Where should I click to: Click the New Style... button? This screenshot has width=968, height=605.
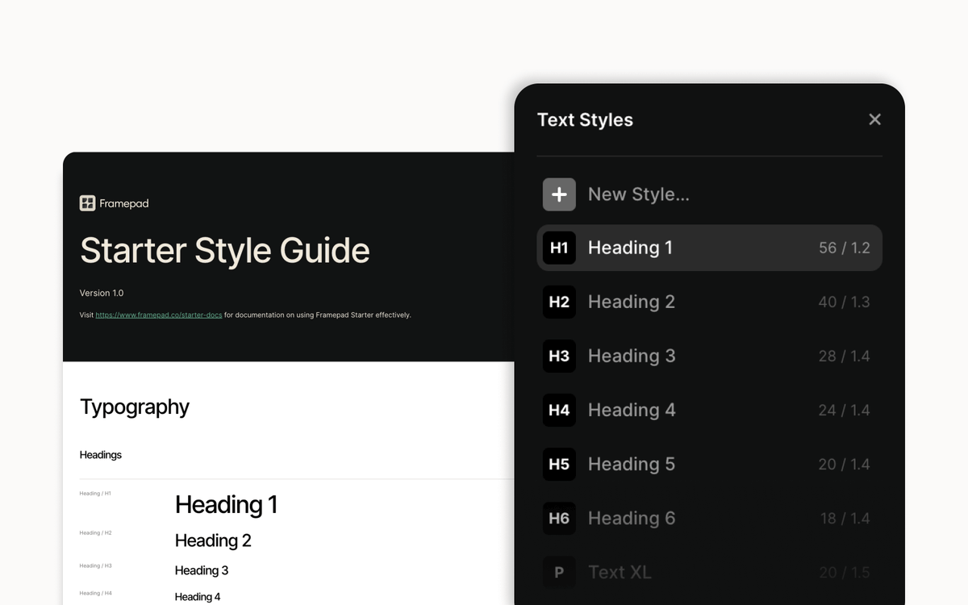(x=638, y=194)
